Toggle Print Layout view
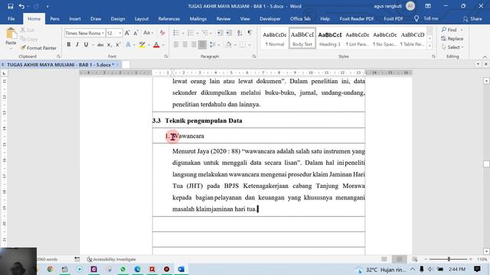The height and width of the screenshot is (275, 490). (x=399, y=259)
